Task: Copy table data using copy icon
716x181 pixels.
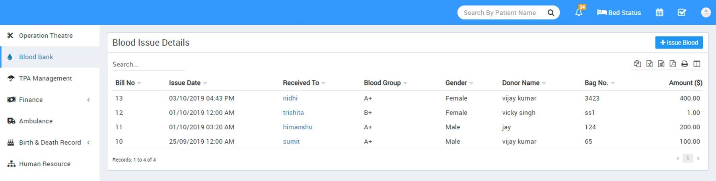Action: point(637,64)
